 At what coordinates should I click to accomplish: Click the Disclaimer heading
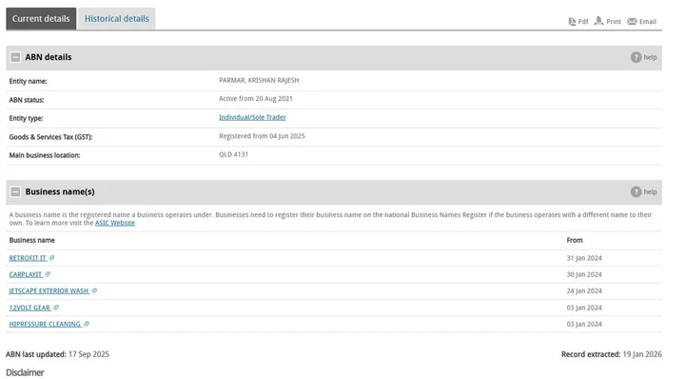(x=25, y=372)
